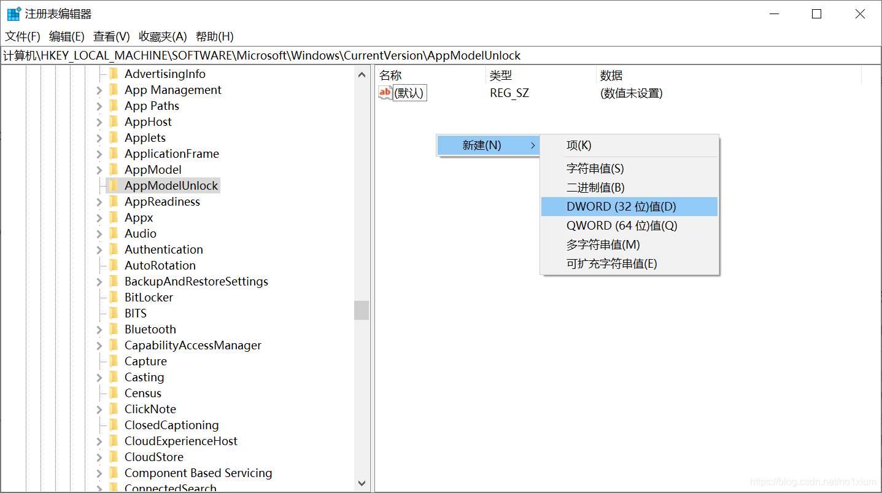
Task: Click the Census folder icon
Action: point(114,393)
